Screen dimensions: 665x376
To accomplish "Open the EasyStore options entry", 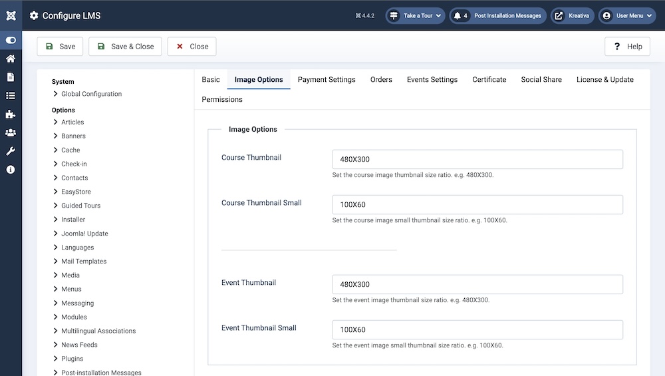I will click(76, 192).
